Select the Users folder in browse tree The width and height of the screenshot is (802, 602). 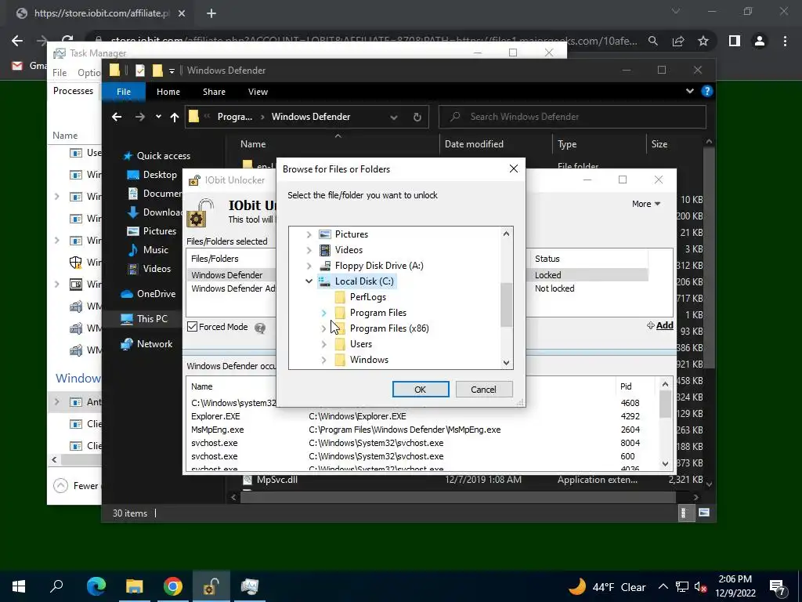(360, 344)
